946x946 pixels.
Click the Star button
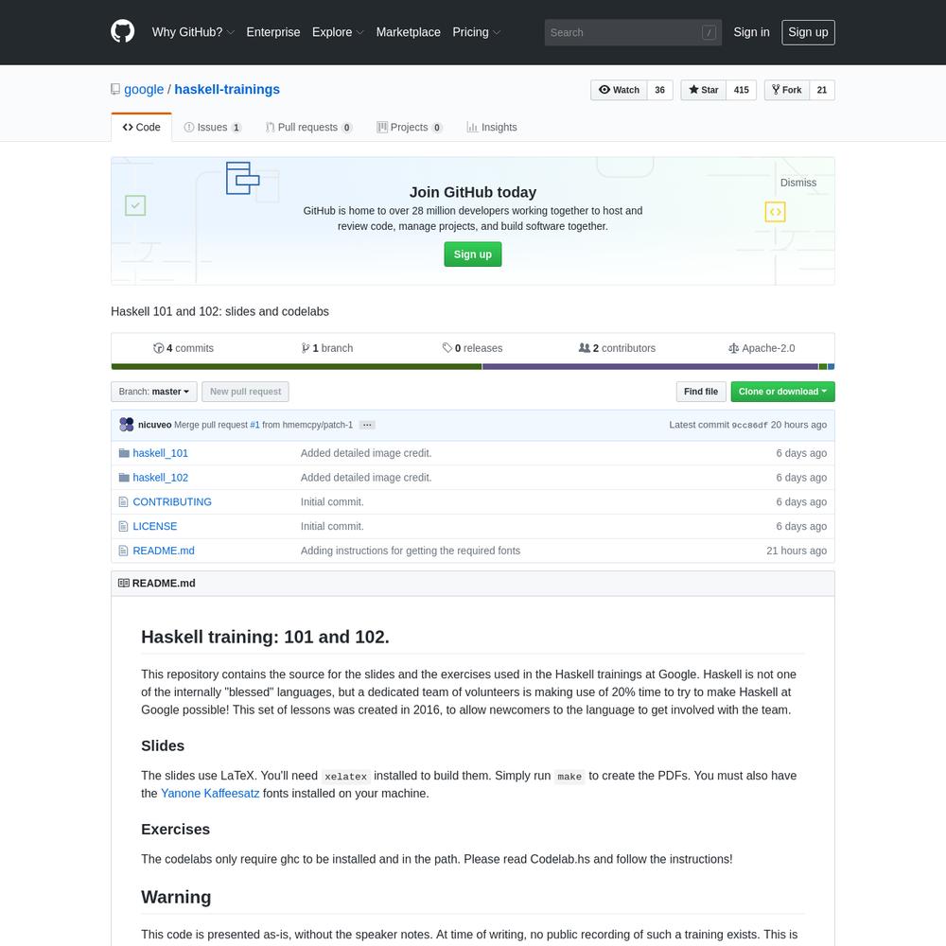[704, 90]
